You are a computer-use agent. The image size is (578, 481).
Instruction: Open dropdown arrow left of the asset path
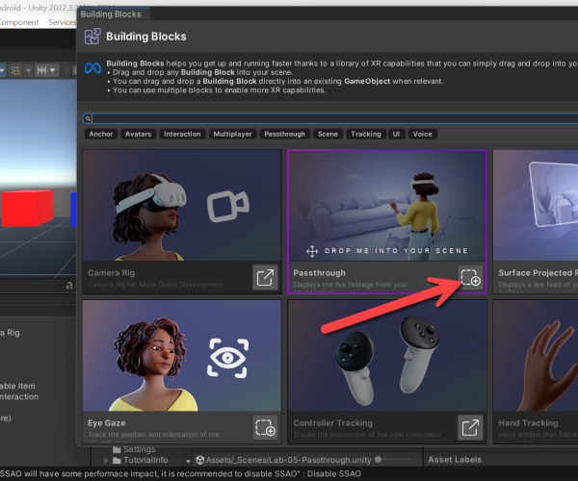[188, 461]
